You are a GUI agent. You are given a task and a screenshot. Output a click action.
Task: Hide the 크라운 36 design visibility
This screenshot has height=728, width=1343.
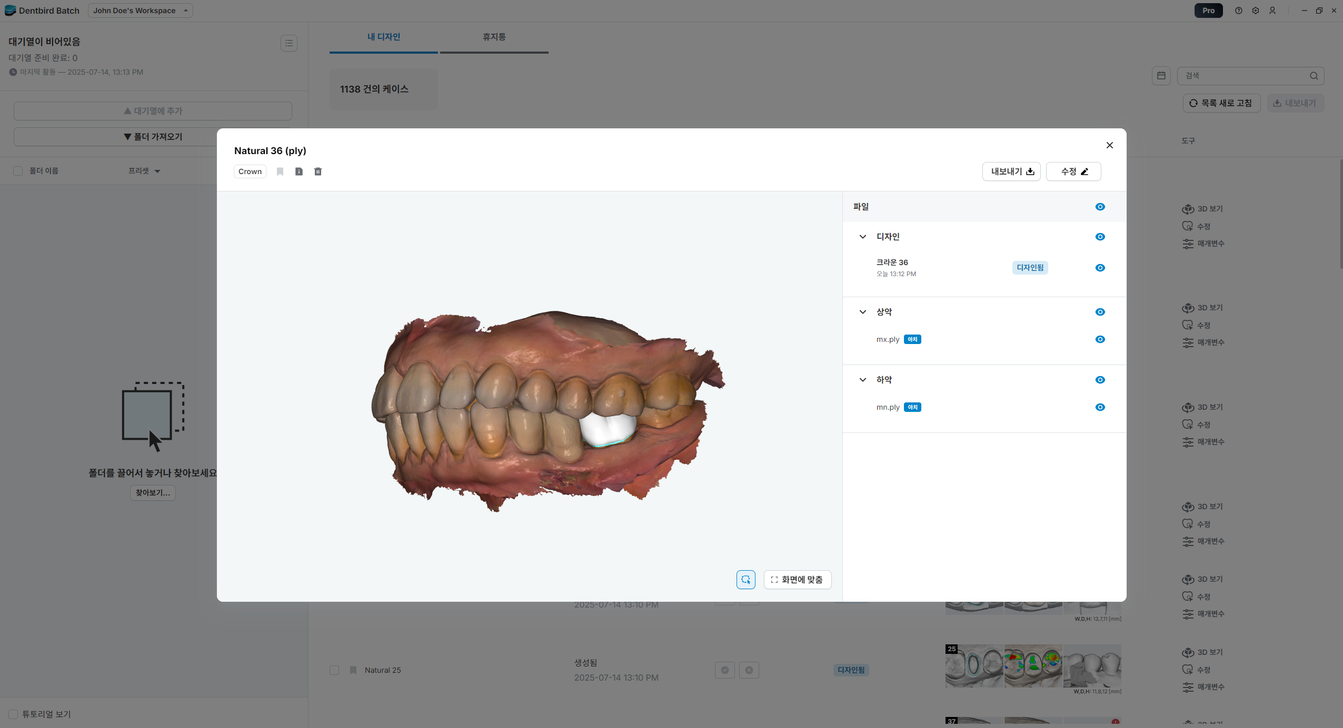[x=1100, y=268]
